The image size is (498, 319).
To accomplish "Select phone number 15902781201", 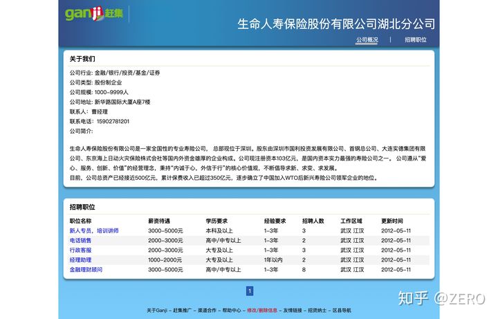I will [x=113, y=121].
